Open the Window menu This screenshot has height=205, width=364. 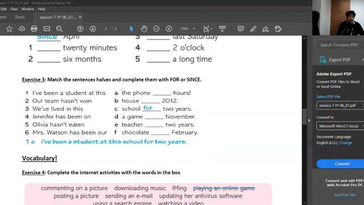(28, 9)
